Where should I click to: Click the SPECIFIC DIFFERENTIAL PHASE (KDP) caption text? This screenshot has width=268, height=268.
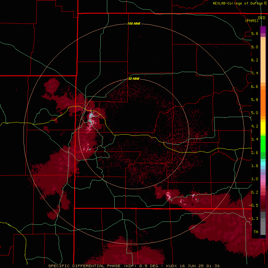point(92,266)
